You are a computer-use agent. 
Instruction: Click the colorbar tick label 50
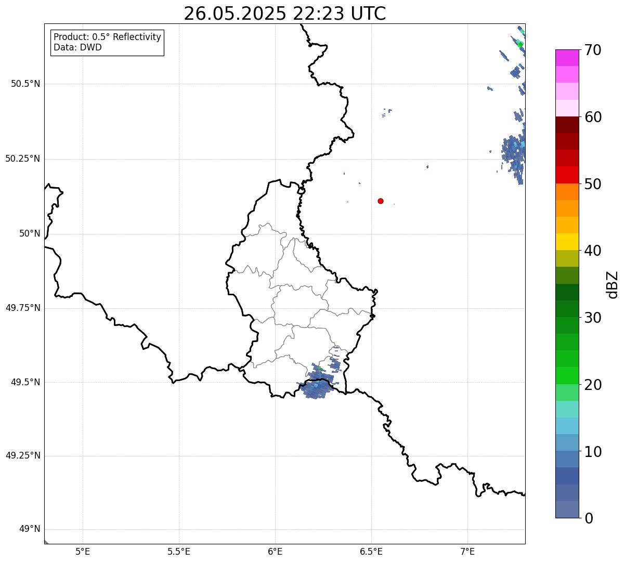pos(593,185)
